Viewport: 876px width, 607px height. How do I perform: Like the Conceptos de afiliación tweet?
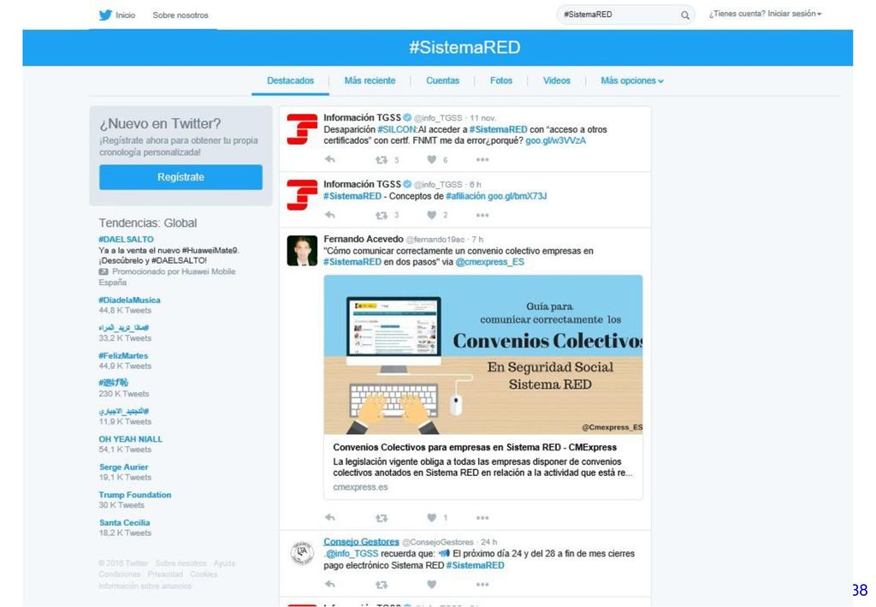pyautogui.click(x=431, y=215)
